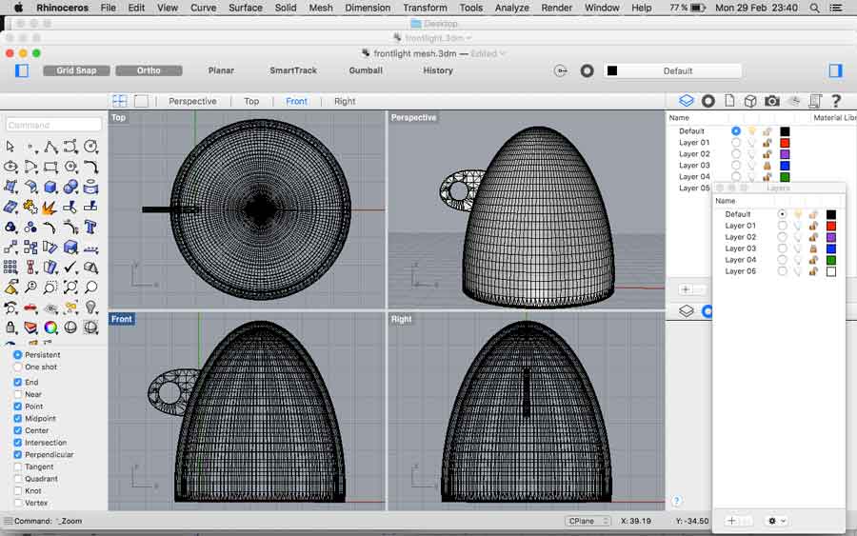Image resolution: width=857 pixels, height=536 pixels.
Task: Open macOS Spotlight search icon
Action: coord(814,8)
